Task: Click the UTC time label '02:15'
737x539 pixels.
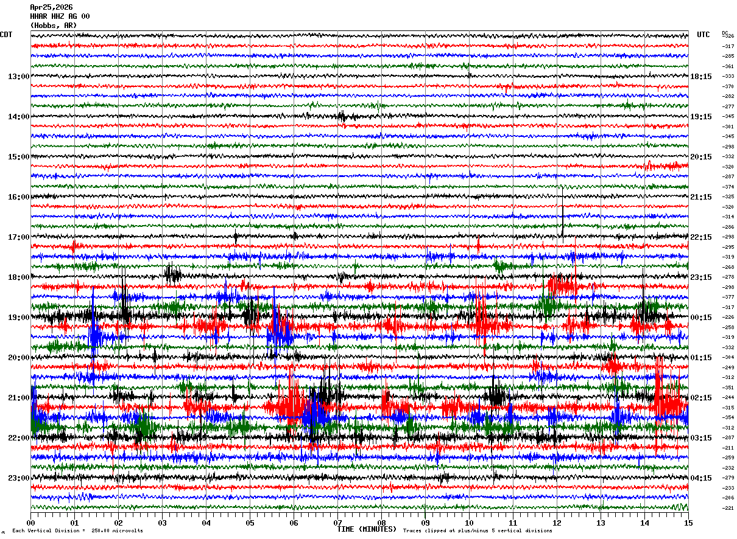Action: pyautogui.click(x=701, y=398)
